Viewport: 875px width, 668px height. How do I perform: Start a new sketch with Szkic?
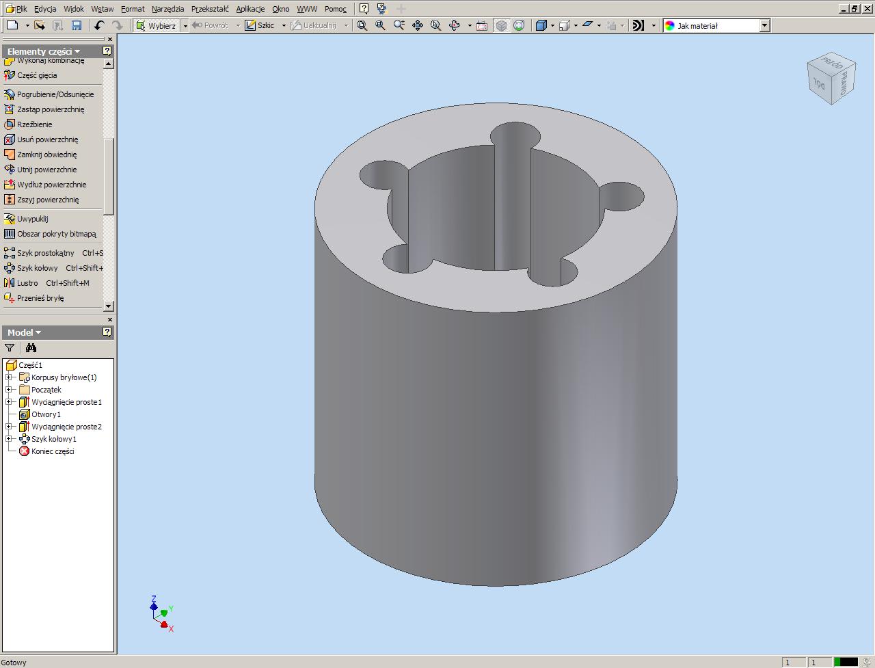[x=260, y=25]
